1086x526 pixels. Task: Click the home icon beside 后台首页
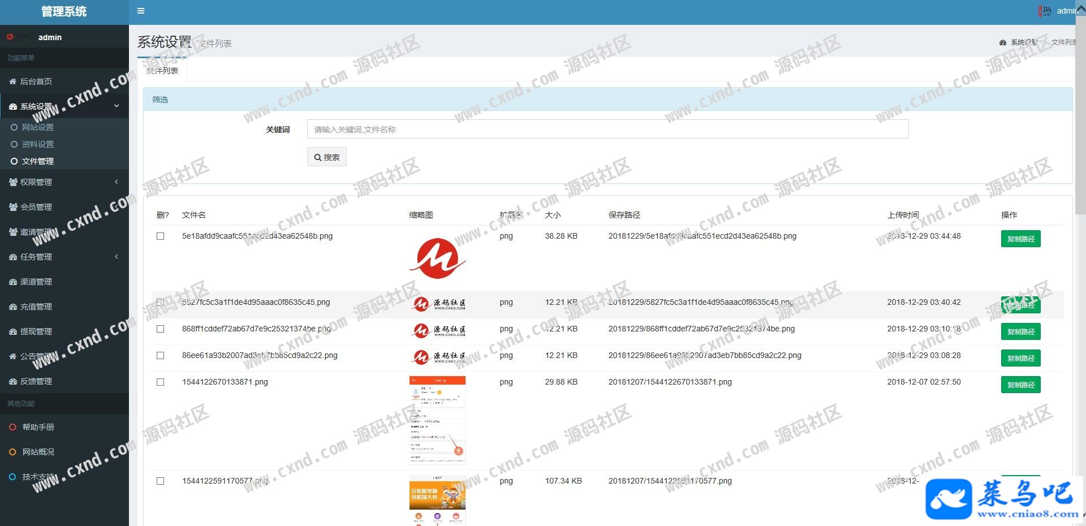[x=13, y=81]
